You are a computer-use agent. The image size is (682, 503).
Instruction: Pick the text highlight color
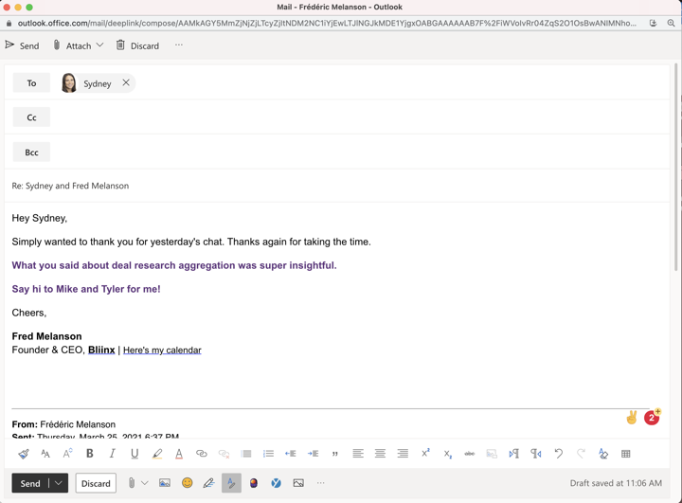[x=157, y=454]
